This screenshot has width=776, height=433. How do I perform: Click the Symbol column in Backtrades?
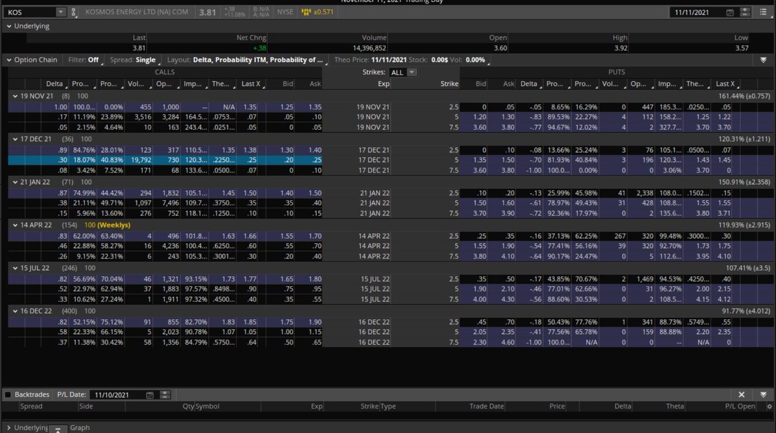208,406
